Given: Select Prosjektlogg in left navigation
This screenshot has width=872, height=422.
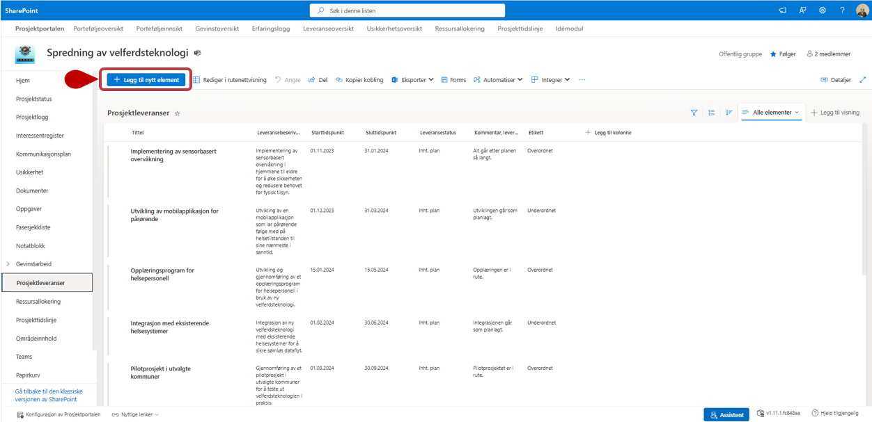Looking at the screenshot, I should pyautogui.click(x=32, y=117).
